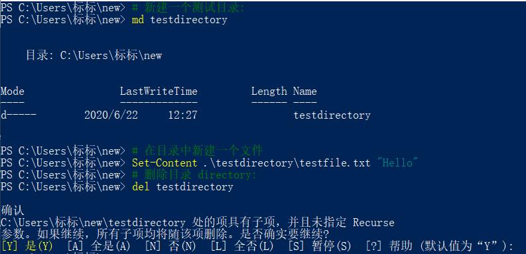Click the LastWriteTime column header
Viewport: 526px width, 254px height.
coord(159,92)
